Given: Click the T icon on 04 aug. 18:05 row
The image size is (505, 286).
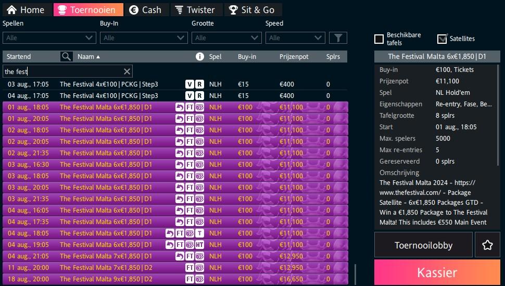Looking at the screenshot, I should (x=199, y=233).
